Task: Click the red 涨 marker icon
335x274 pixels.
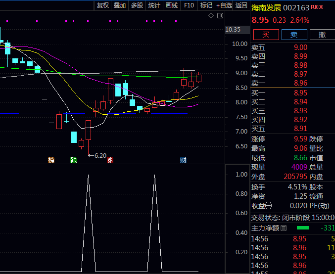Action: click(x=110, y=160)
